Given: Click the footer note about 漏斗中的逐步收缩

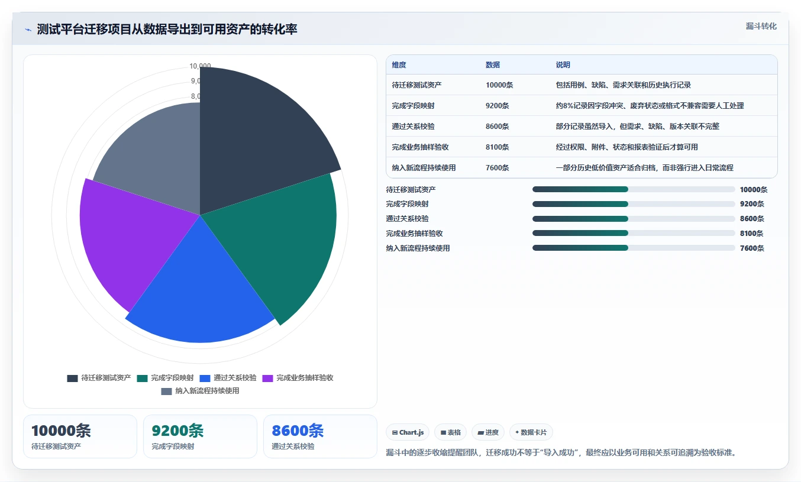Looking at the screenshot, I should pos(561,453).
